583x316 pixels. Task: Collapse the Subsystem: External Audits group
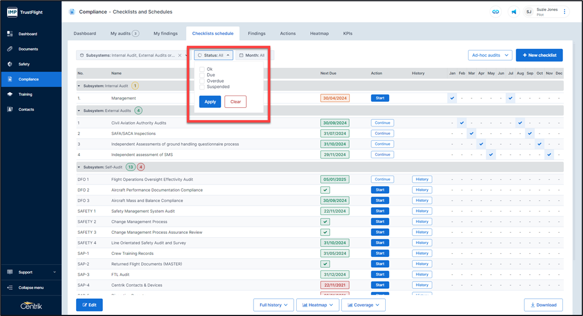coord(79,111)
